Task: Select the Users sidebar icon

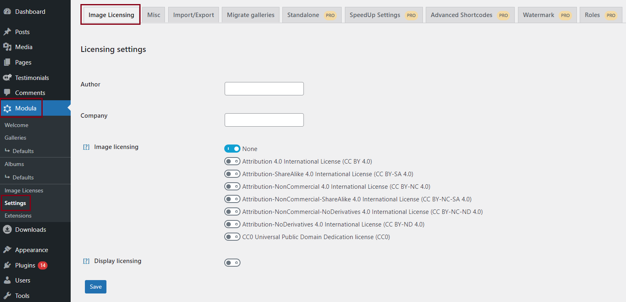Action: click(7, 280)
